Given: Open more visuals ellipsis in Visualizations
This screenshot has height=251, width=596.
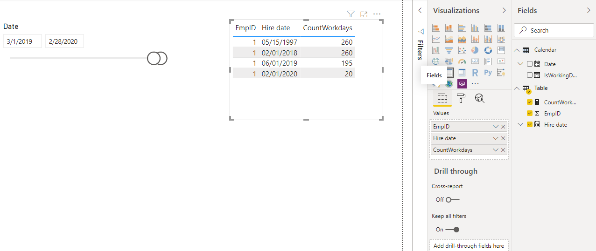Looking at the screenshot, I should click(475, 84).
